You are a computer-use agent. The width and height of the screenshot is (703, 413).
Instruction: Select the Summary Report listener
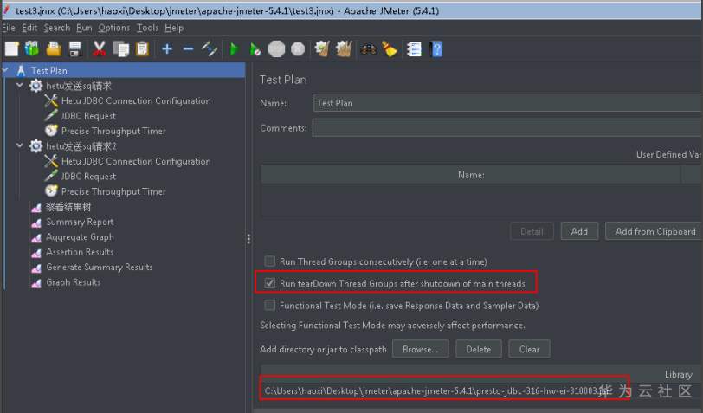coord(80,222)
